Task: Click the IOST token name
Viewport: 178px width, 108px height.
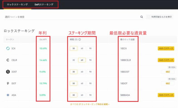Action: click(x=14, y=72)
